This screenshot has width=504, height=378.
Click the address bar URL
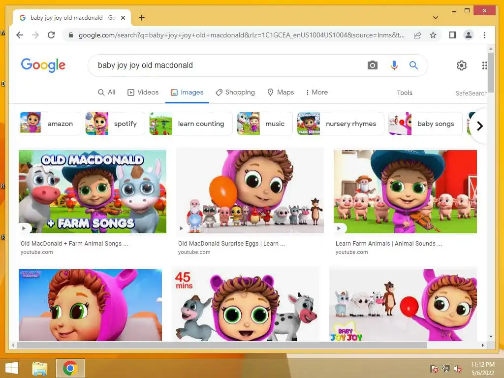(x=241, y=35)
